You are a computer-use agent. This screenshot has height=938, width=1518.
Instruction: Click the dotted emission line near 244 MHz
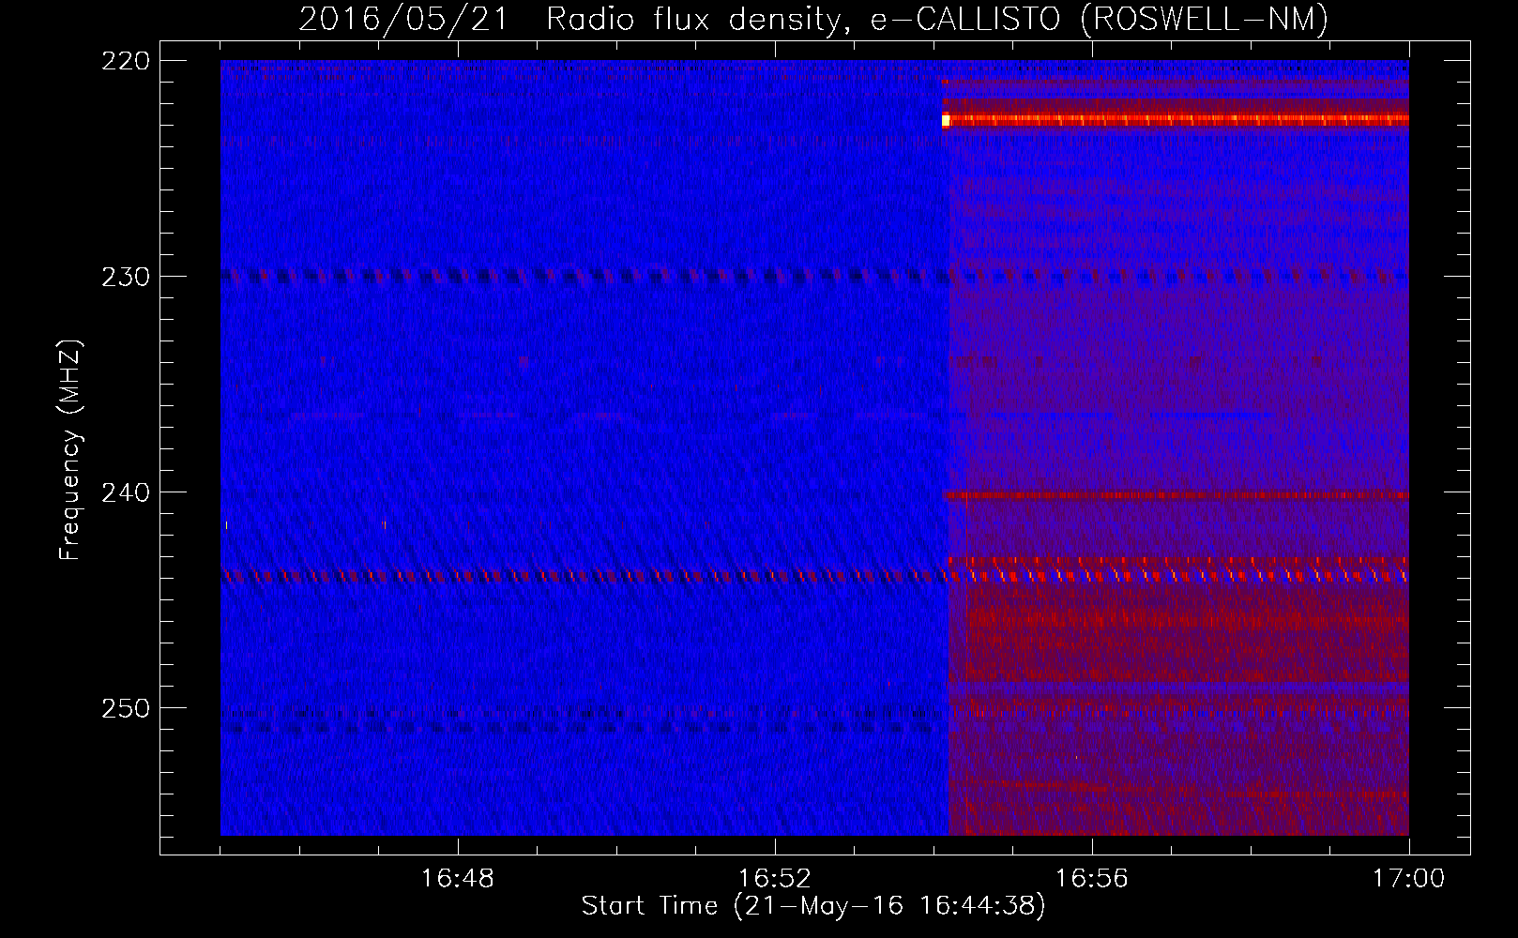(x=814, y=576)
